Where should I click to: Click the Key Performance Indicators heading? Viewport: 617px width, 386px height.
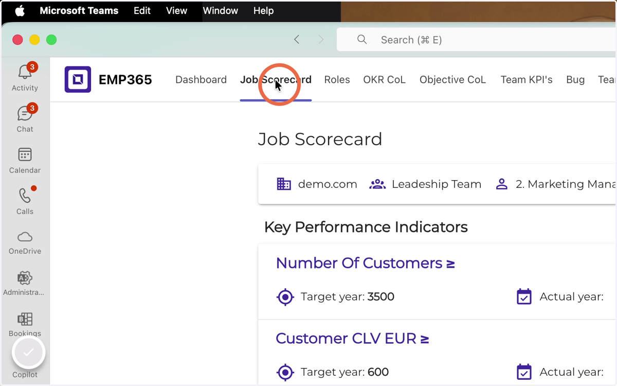pos(366,227)
